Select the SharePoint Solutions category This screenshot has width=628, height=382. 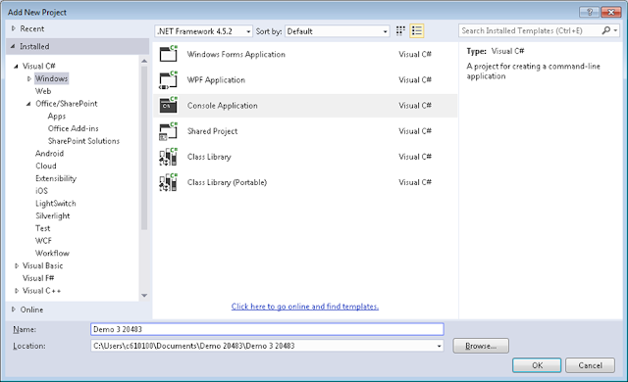pos(83,141)
